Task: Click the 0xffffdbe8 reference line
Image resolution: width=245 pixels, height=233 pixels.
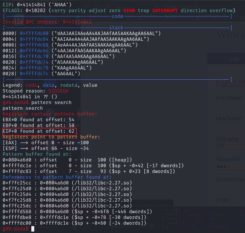Action: pyautogui.click(x=74, y=217)
